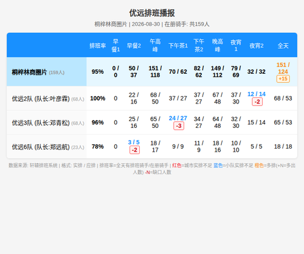Click the 下午茶1 column header
This screenshot has width=304, height=254.
[x=178, y=46]
